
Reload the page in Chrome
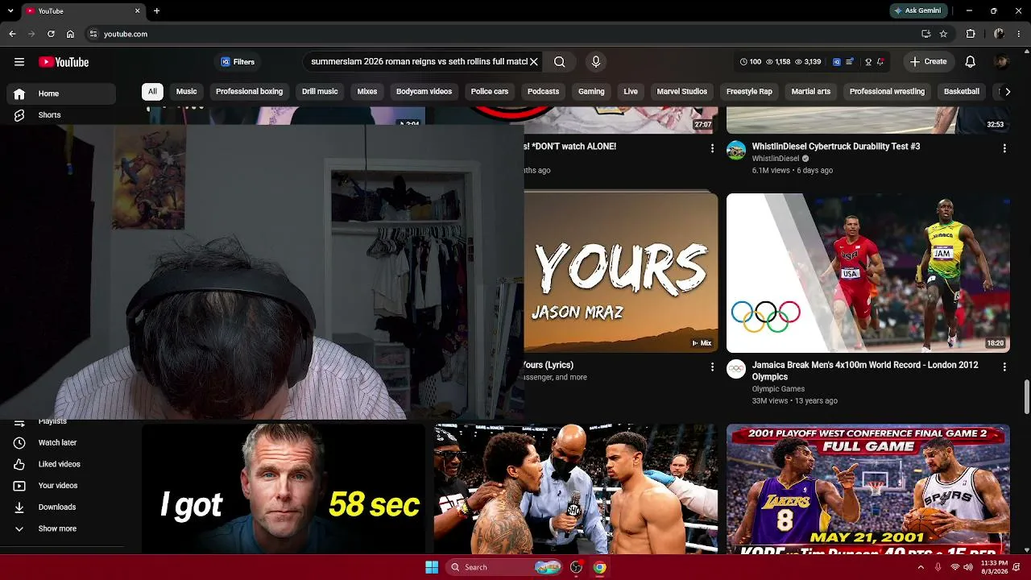51,34
